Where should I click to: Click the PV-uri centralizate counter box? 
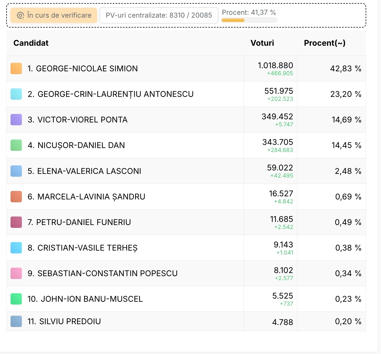(159, 15)
